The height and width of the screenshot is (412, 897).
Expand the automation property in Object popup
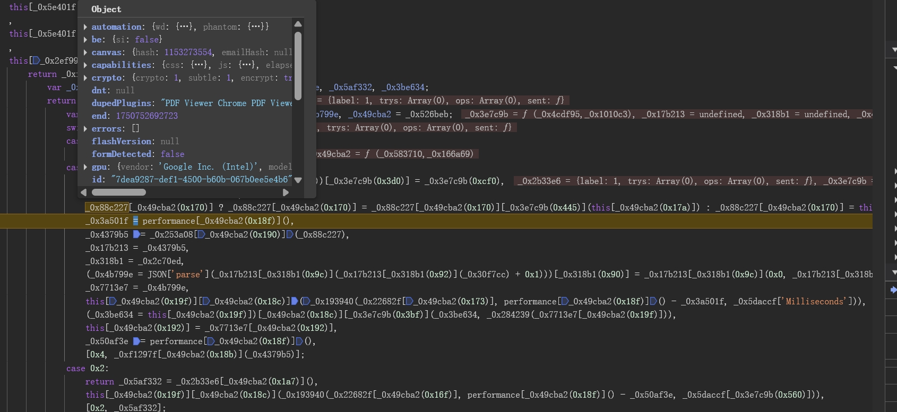click(x=85, y=27)
